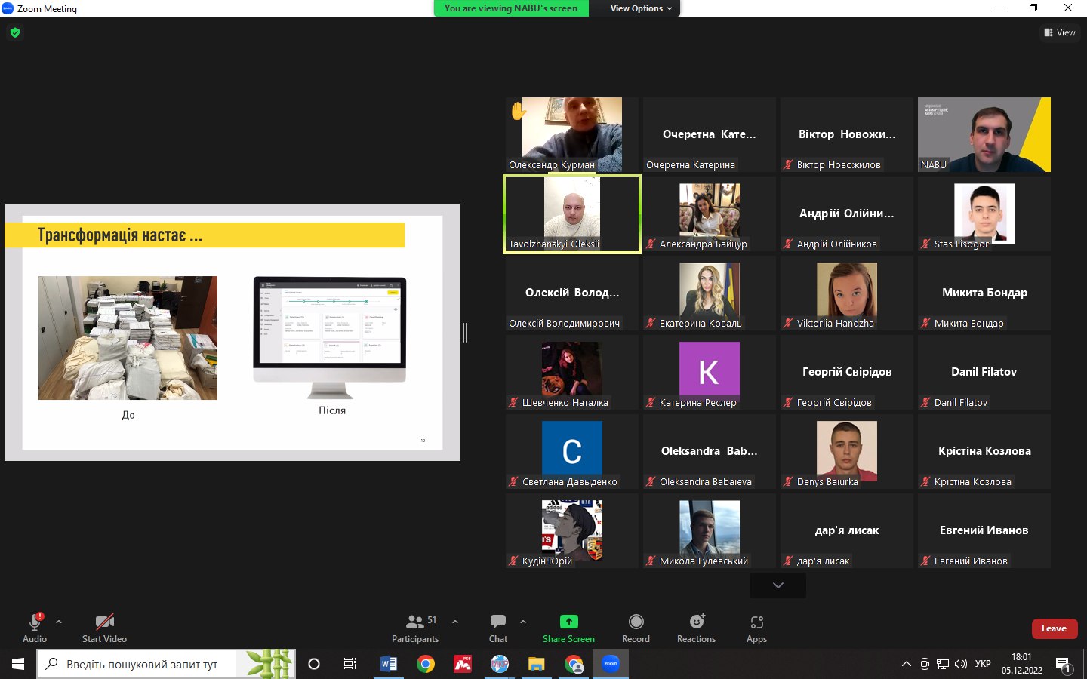This screenshot has width=1087, height=679.
Task: Turn on camera with Start Video
Action: [x=104, y=628]
